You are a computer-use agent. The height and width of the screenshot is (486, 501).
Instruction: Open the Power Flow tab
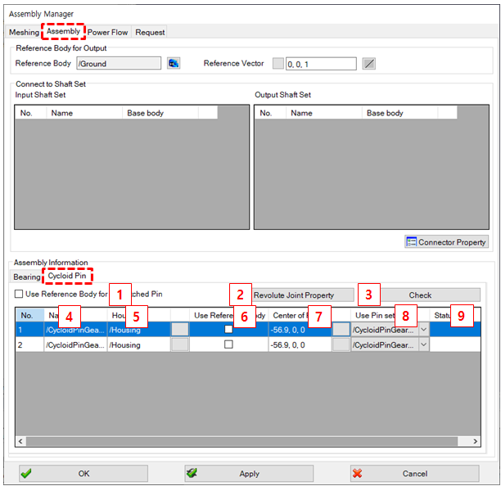coord(107,32)
